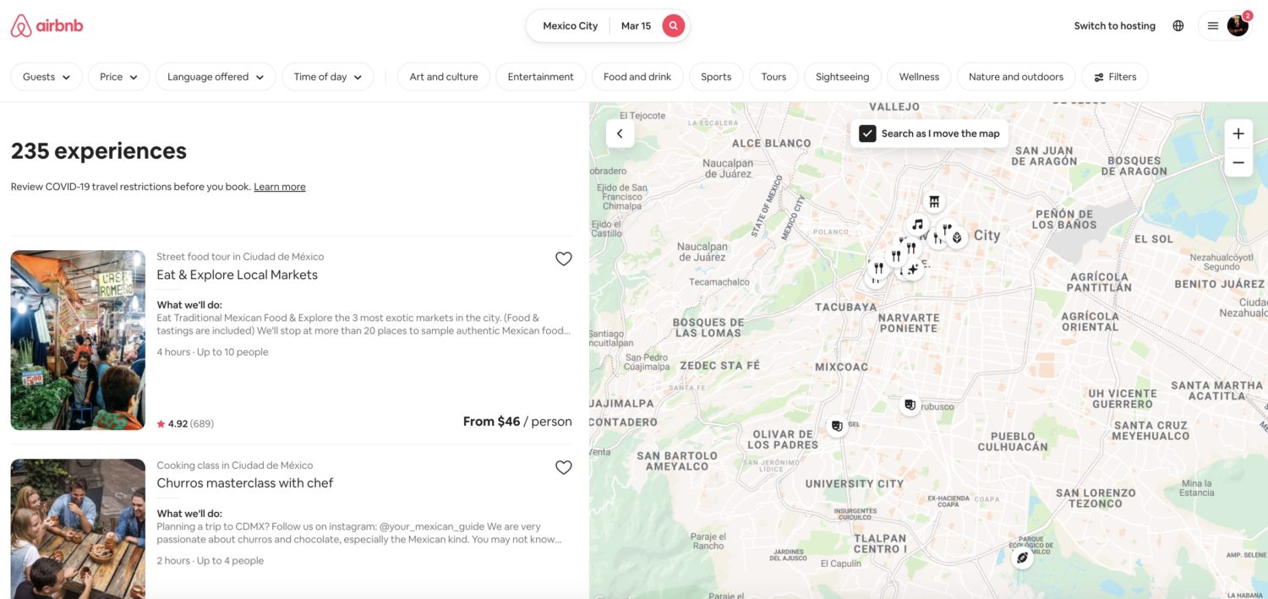Save Eat & Explore Local Markets with the heart
Viewport: 1268px width, 599px height.
(564, 259)
